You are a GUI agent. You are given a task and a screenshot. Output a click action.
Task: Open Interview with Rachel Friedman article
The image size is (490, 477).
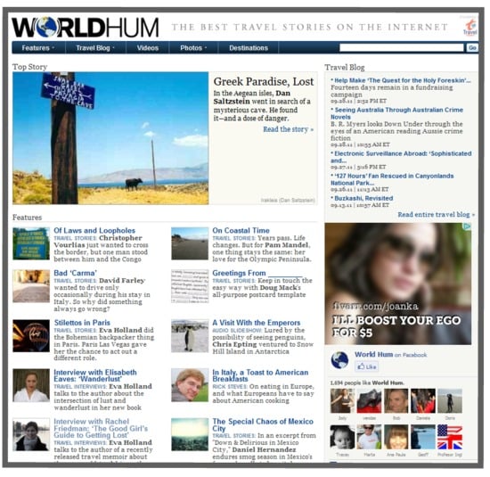pyautogui.click(x=101, y=428)
